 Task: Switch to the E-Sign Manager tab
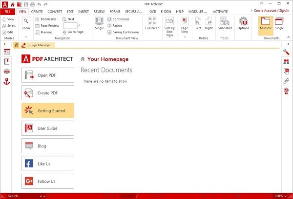tap(38, 45)
